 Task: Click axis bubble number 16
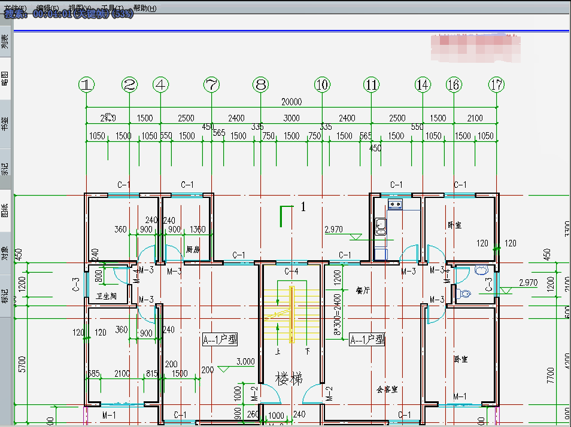click(x=454, y=85)
